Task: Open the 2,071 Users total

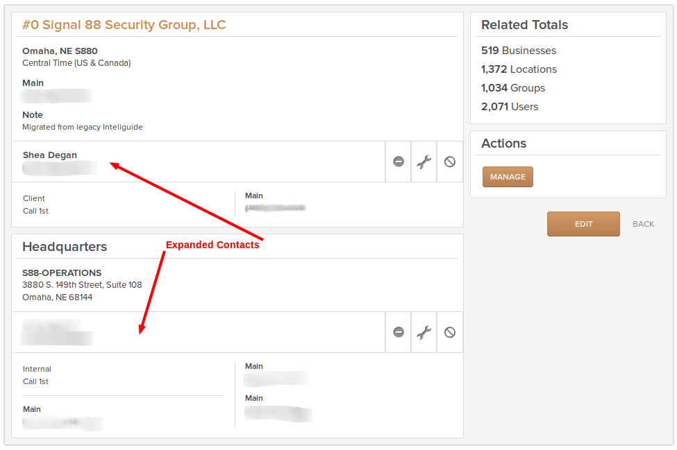Action: point(510,107)
